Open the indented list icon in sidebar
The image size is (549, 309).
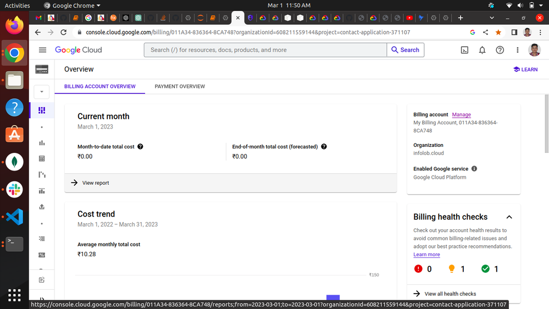(x=42, y=239)
